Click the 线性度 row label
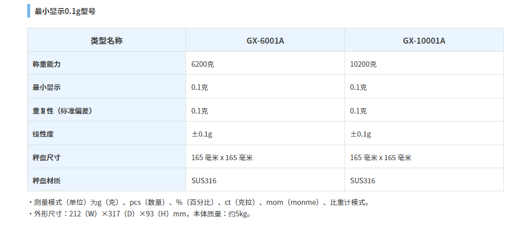The image size is (511, 244). [43, 134]
